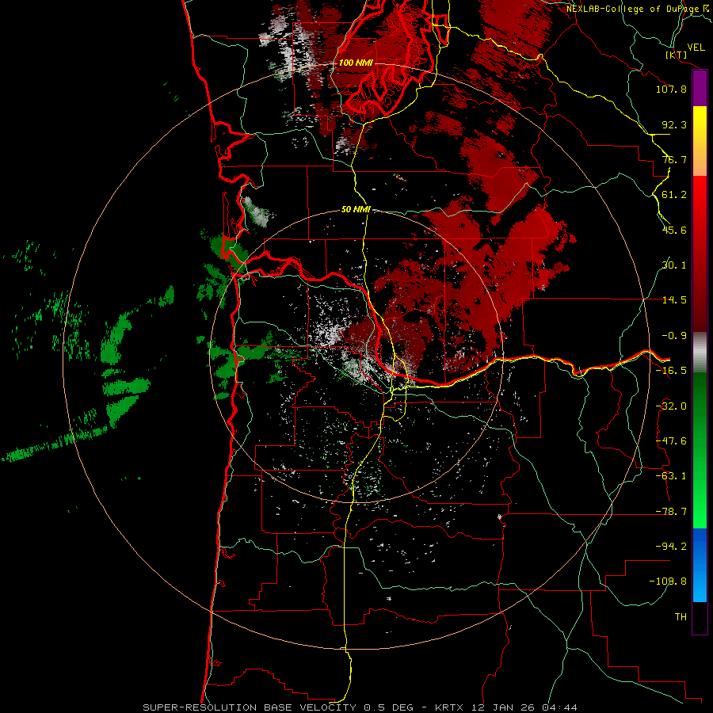Screen dimensions: 713x713
Task: Click the bright green segment of the color bar
Action: [700, 450]
